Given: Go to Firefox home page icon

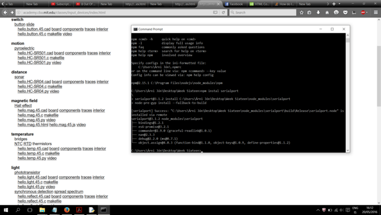Looking at the screenshot, I should pyautogui.click(x=327, y=13).
